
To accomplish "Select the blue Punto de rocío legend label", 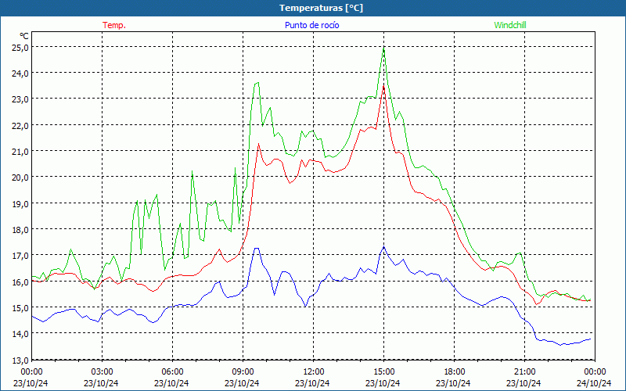I will (311, 25).
